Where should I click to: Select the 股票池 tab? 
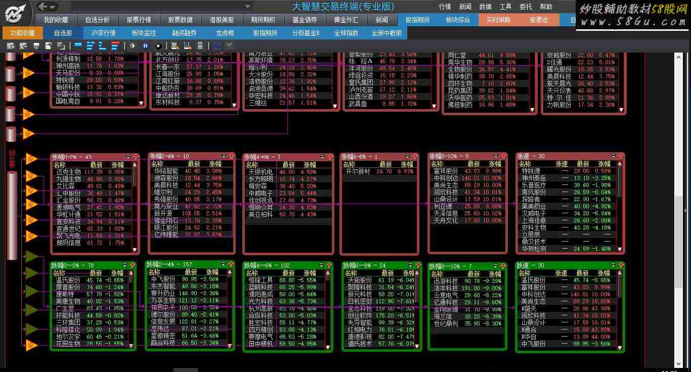(x=539, y=20)
